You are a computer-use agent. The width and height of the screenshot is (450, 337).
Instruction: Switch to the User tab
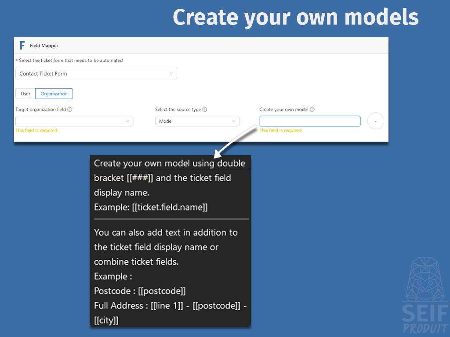[25, 94]
